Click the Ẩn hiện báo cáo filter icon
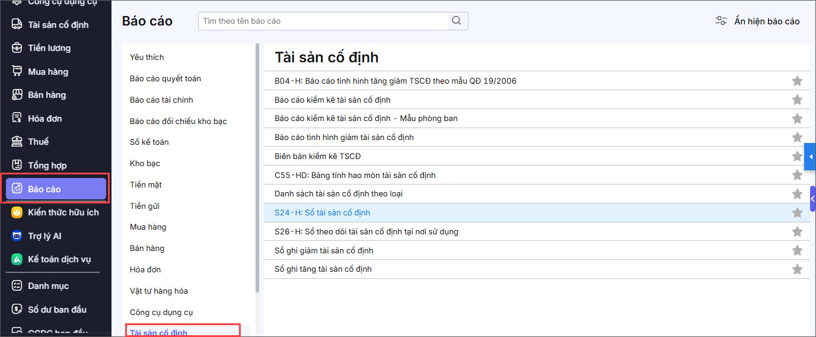This screenshot has height=337, width=816. (x=721, y=21)
